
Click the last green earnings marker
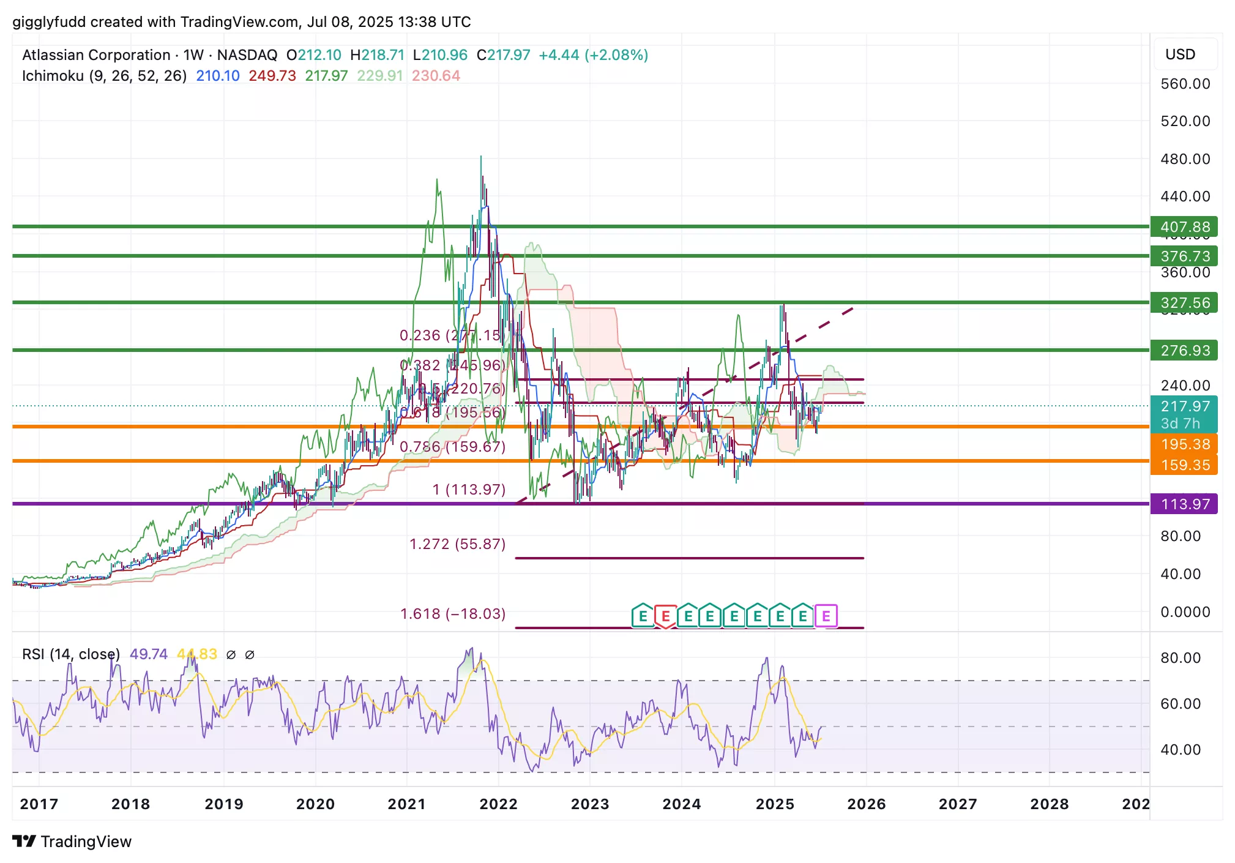(x=802, y=616)
